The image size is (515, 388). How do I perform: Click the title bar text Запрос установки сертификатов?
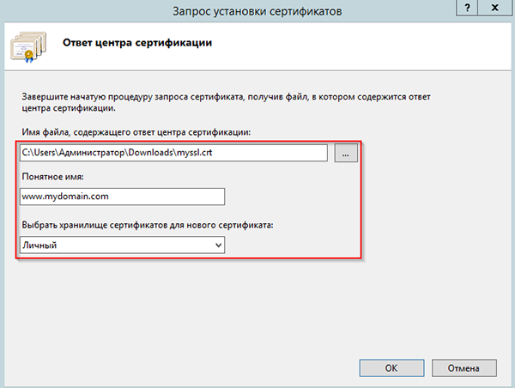[257, 9]
